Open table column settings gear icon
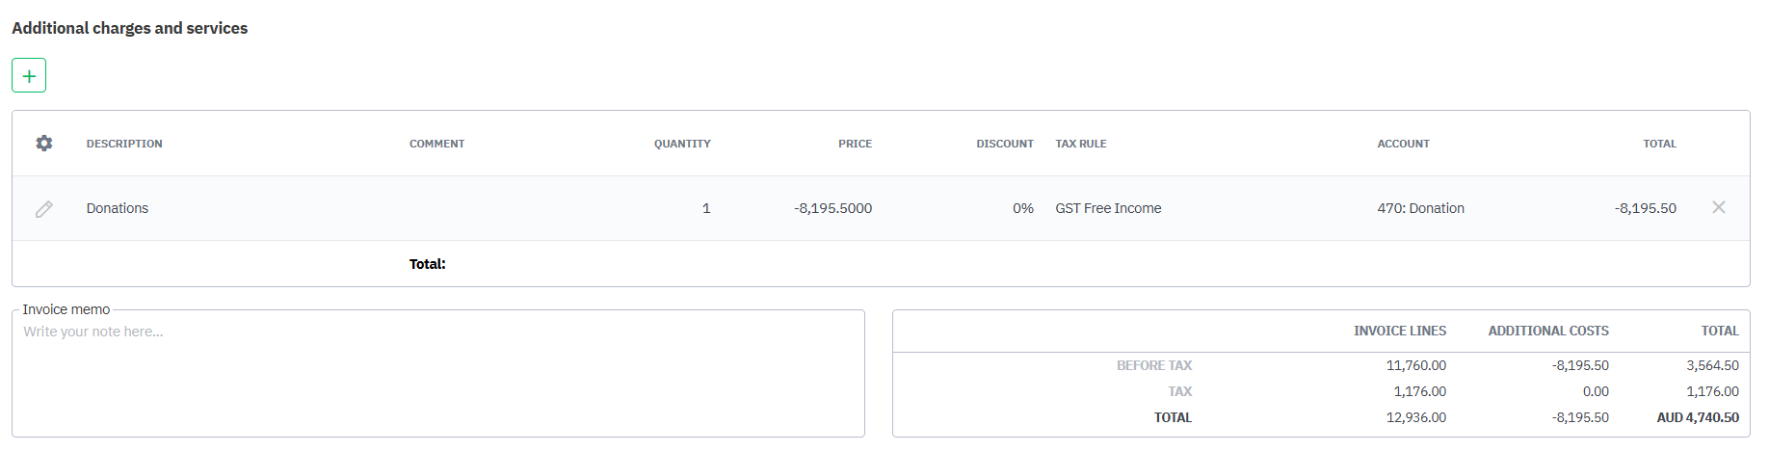The height and width of the screenshot is (452, 1769). point(43,144)
